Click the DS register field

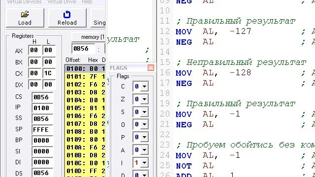pos(42,173)
